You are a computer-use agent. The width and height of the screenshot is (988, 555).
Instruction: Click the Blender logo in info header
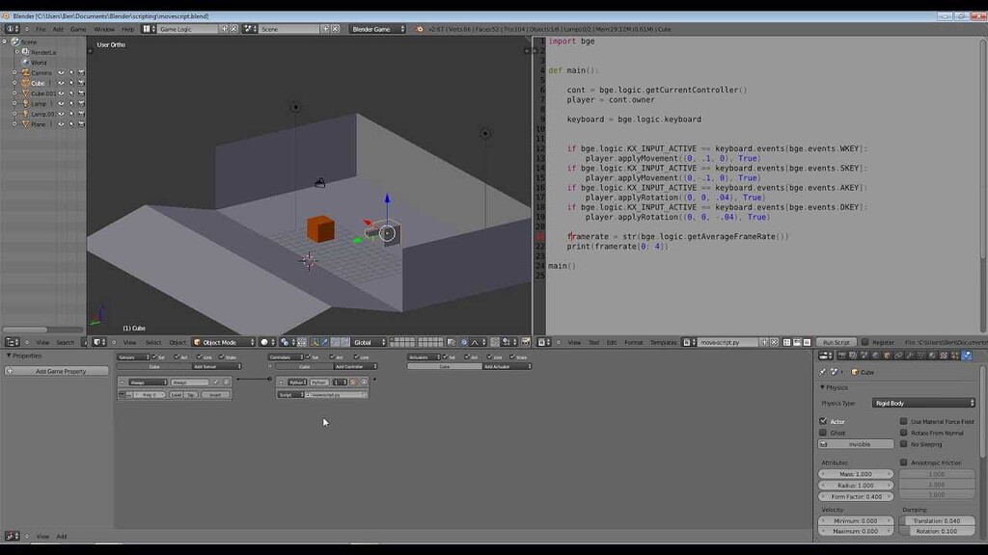click(x=420, y=29)
